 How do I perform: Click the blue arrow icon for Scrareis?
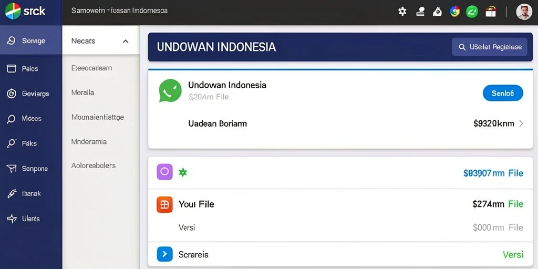(x=164, y=254)
